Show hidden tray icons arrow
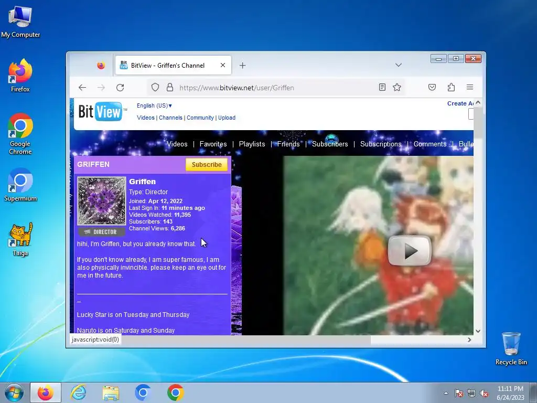This screenshot has width=537, height=403. tap(446, 393)
